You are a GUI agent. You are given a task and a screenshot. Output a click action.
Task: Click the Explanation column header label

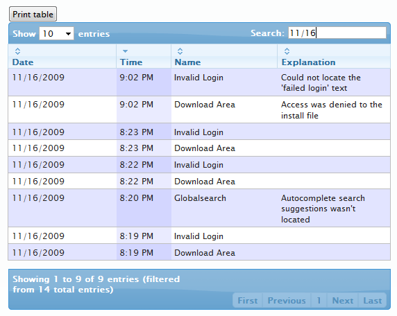[x=309, y=62]
